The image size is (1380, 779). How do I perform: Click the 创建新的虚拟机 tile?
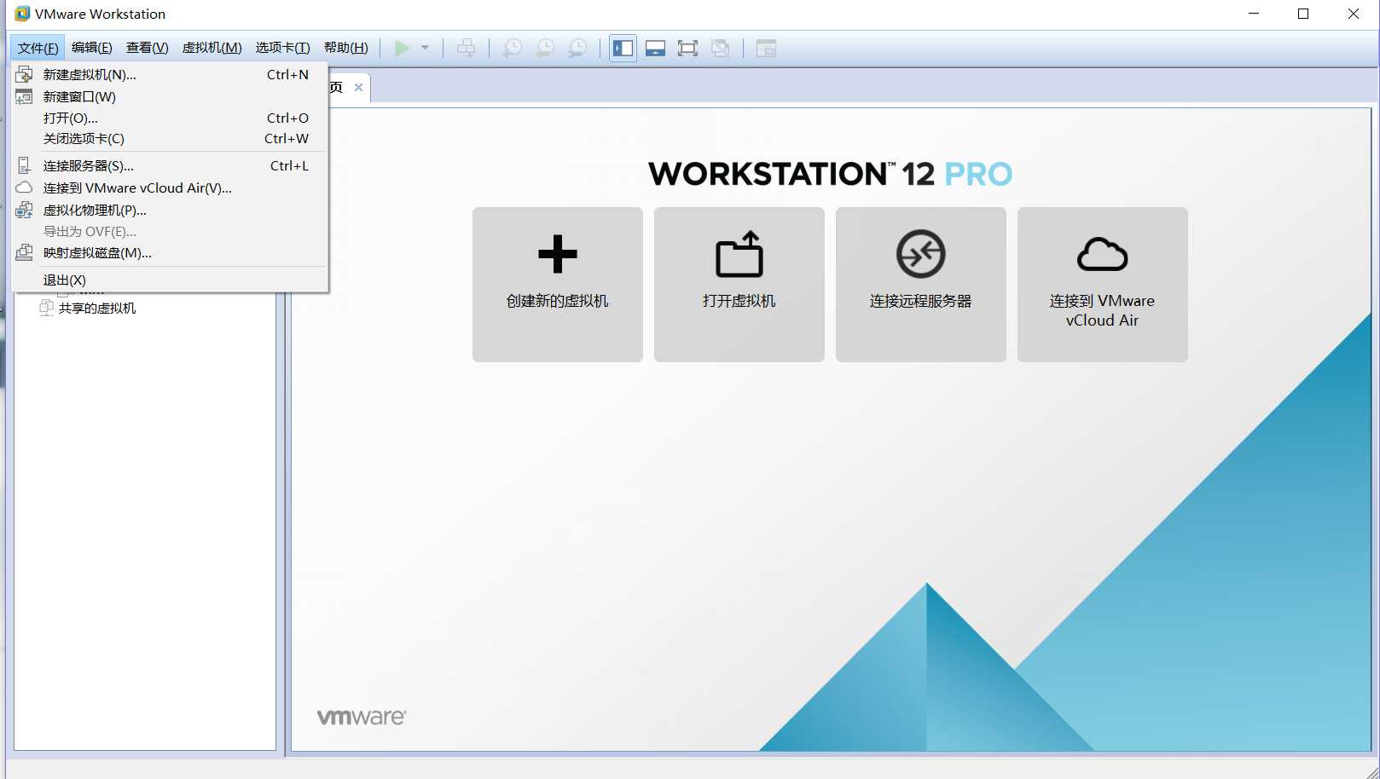click(558, 285)
